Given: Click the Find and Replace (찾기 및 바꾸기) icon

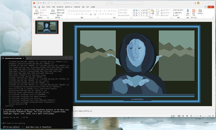Looking at the screenshot, I should point(174,10).
